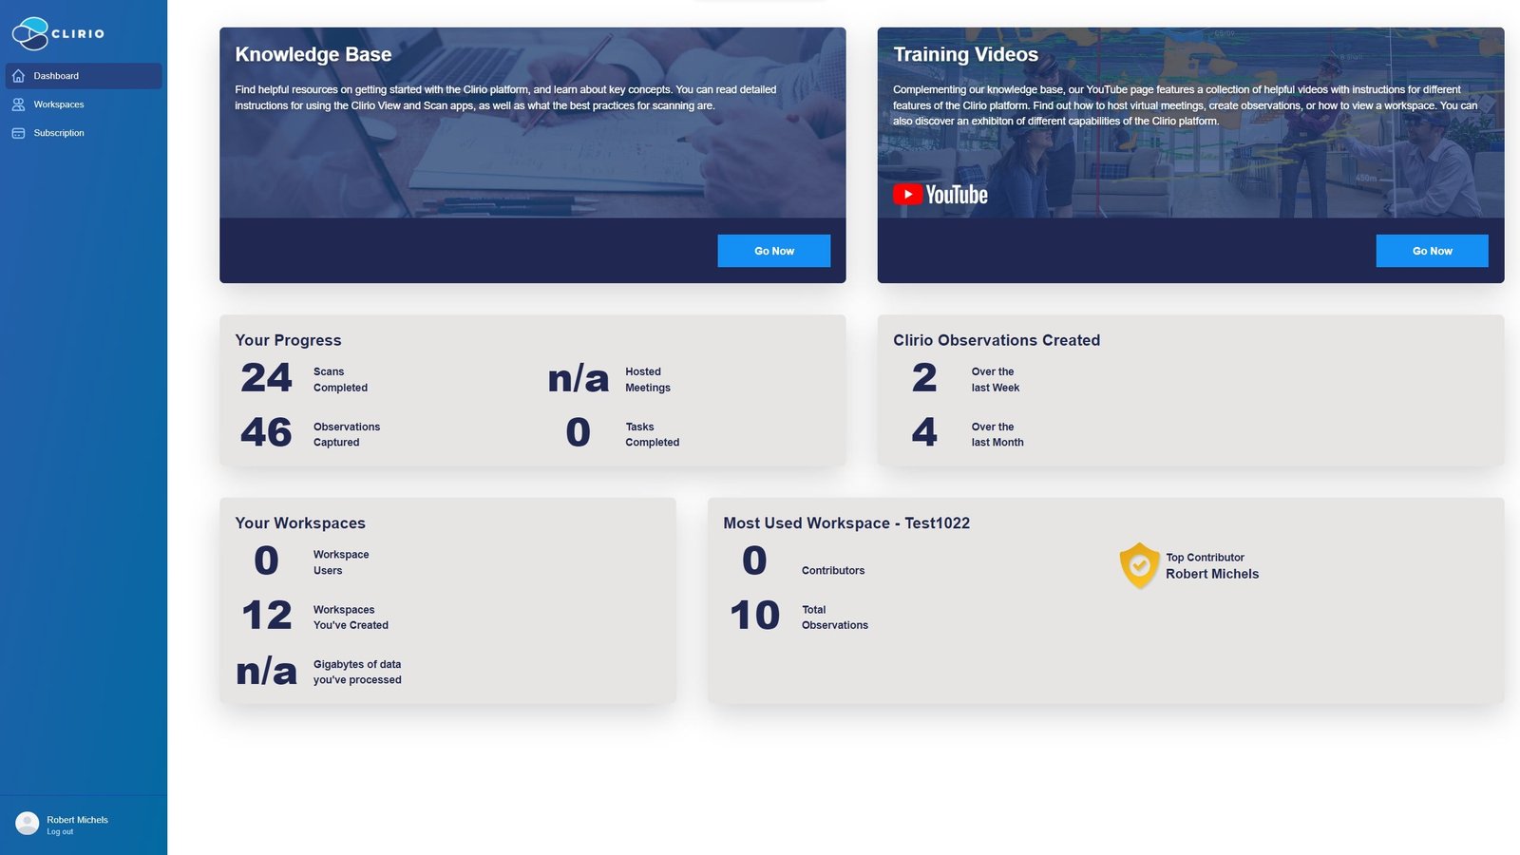1520x855 pixels.
Task: Click the Knowledge Base heading
Action: [313, 54]
